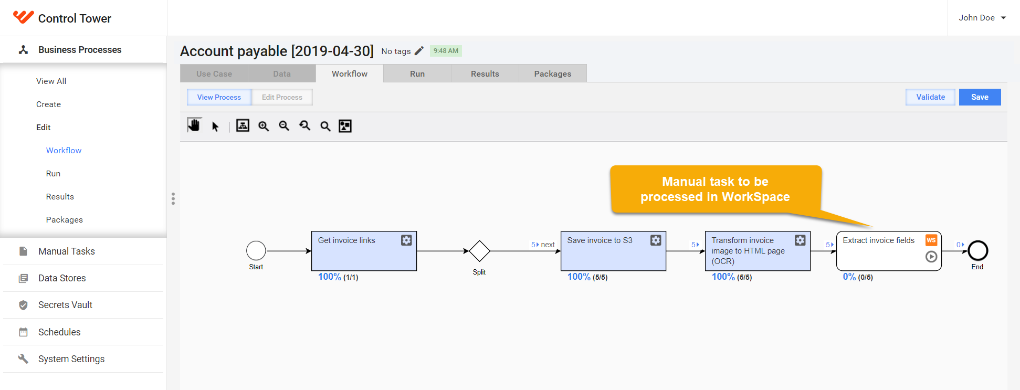Open Packages under Edit in sidebar
The width and height of the screenshot is (1020, 390).
pyautogui.click(x=65, y=220)
